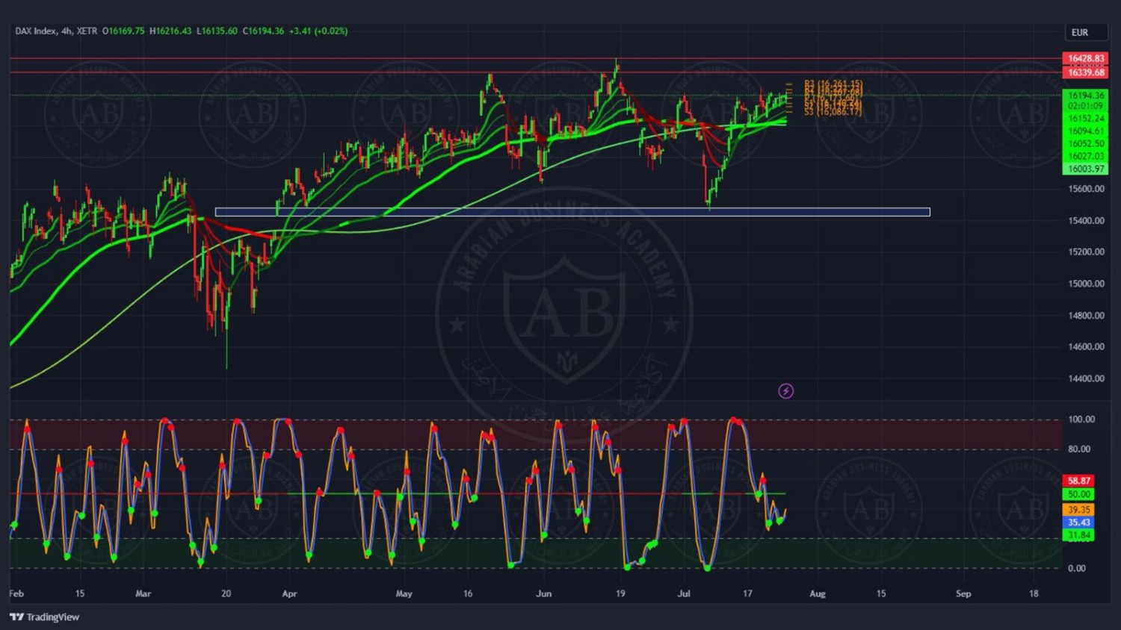Click the "DAX Index, 4h, XETR" symbol title

point(56,31)
